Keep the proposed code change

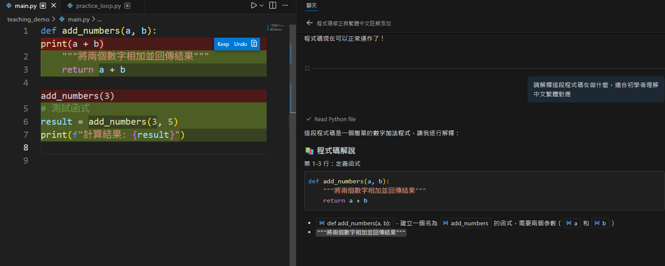coord(223,44)
